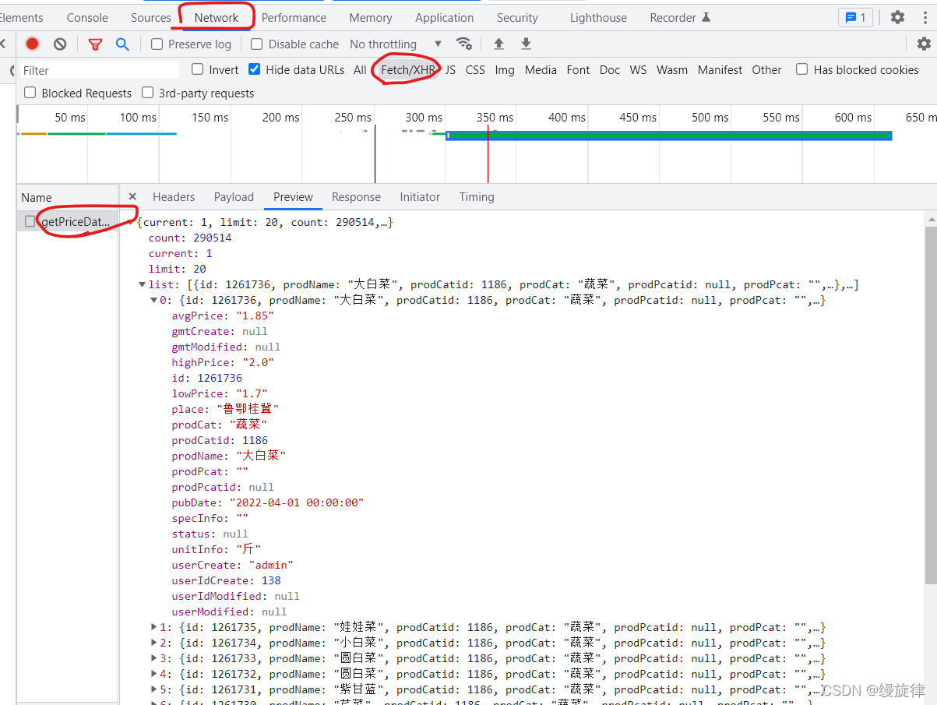Open network conditions wifi icon
This screenshot has width=937, height=705.
[x=464, y=44]
